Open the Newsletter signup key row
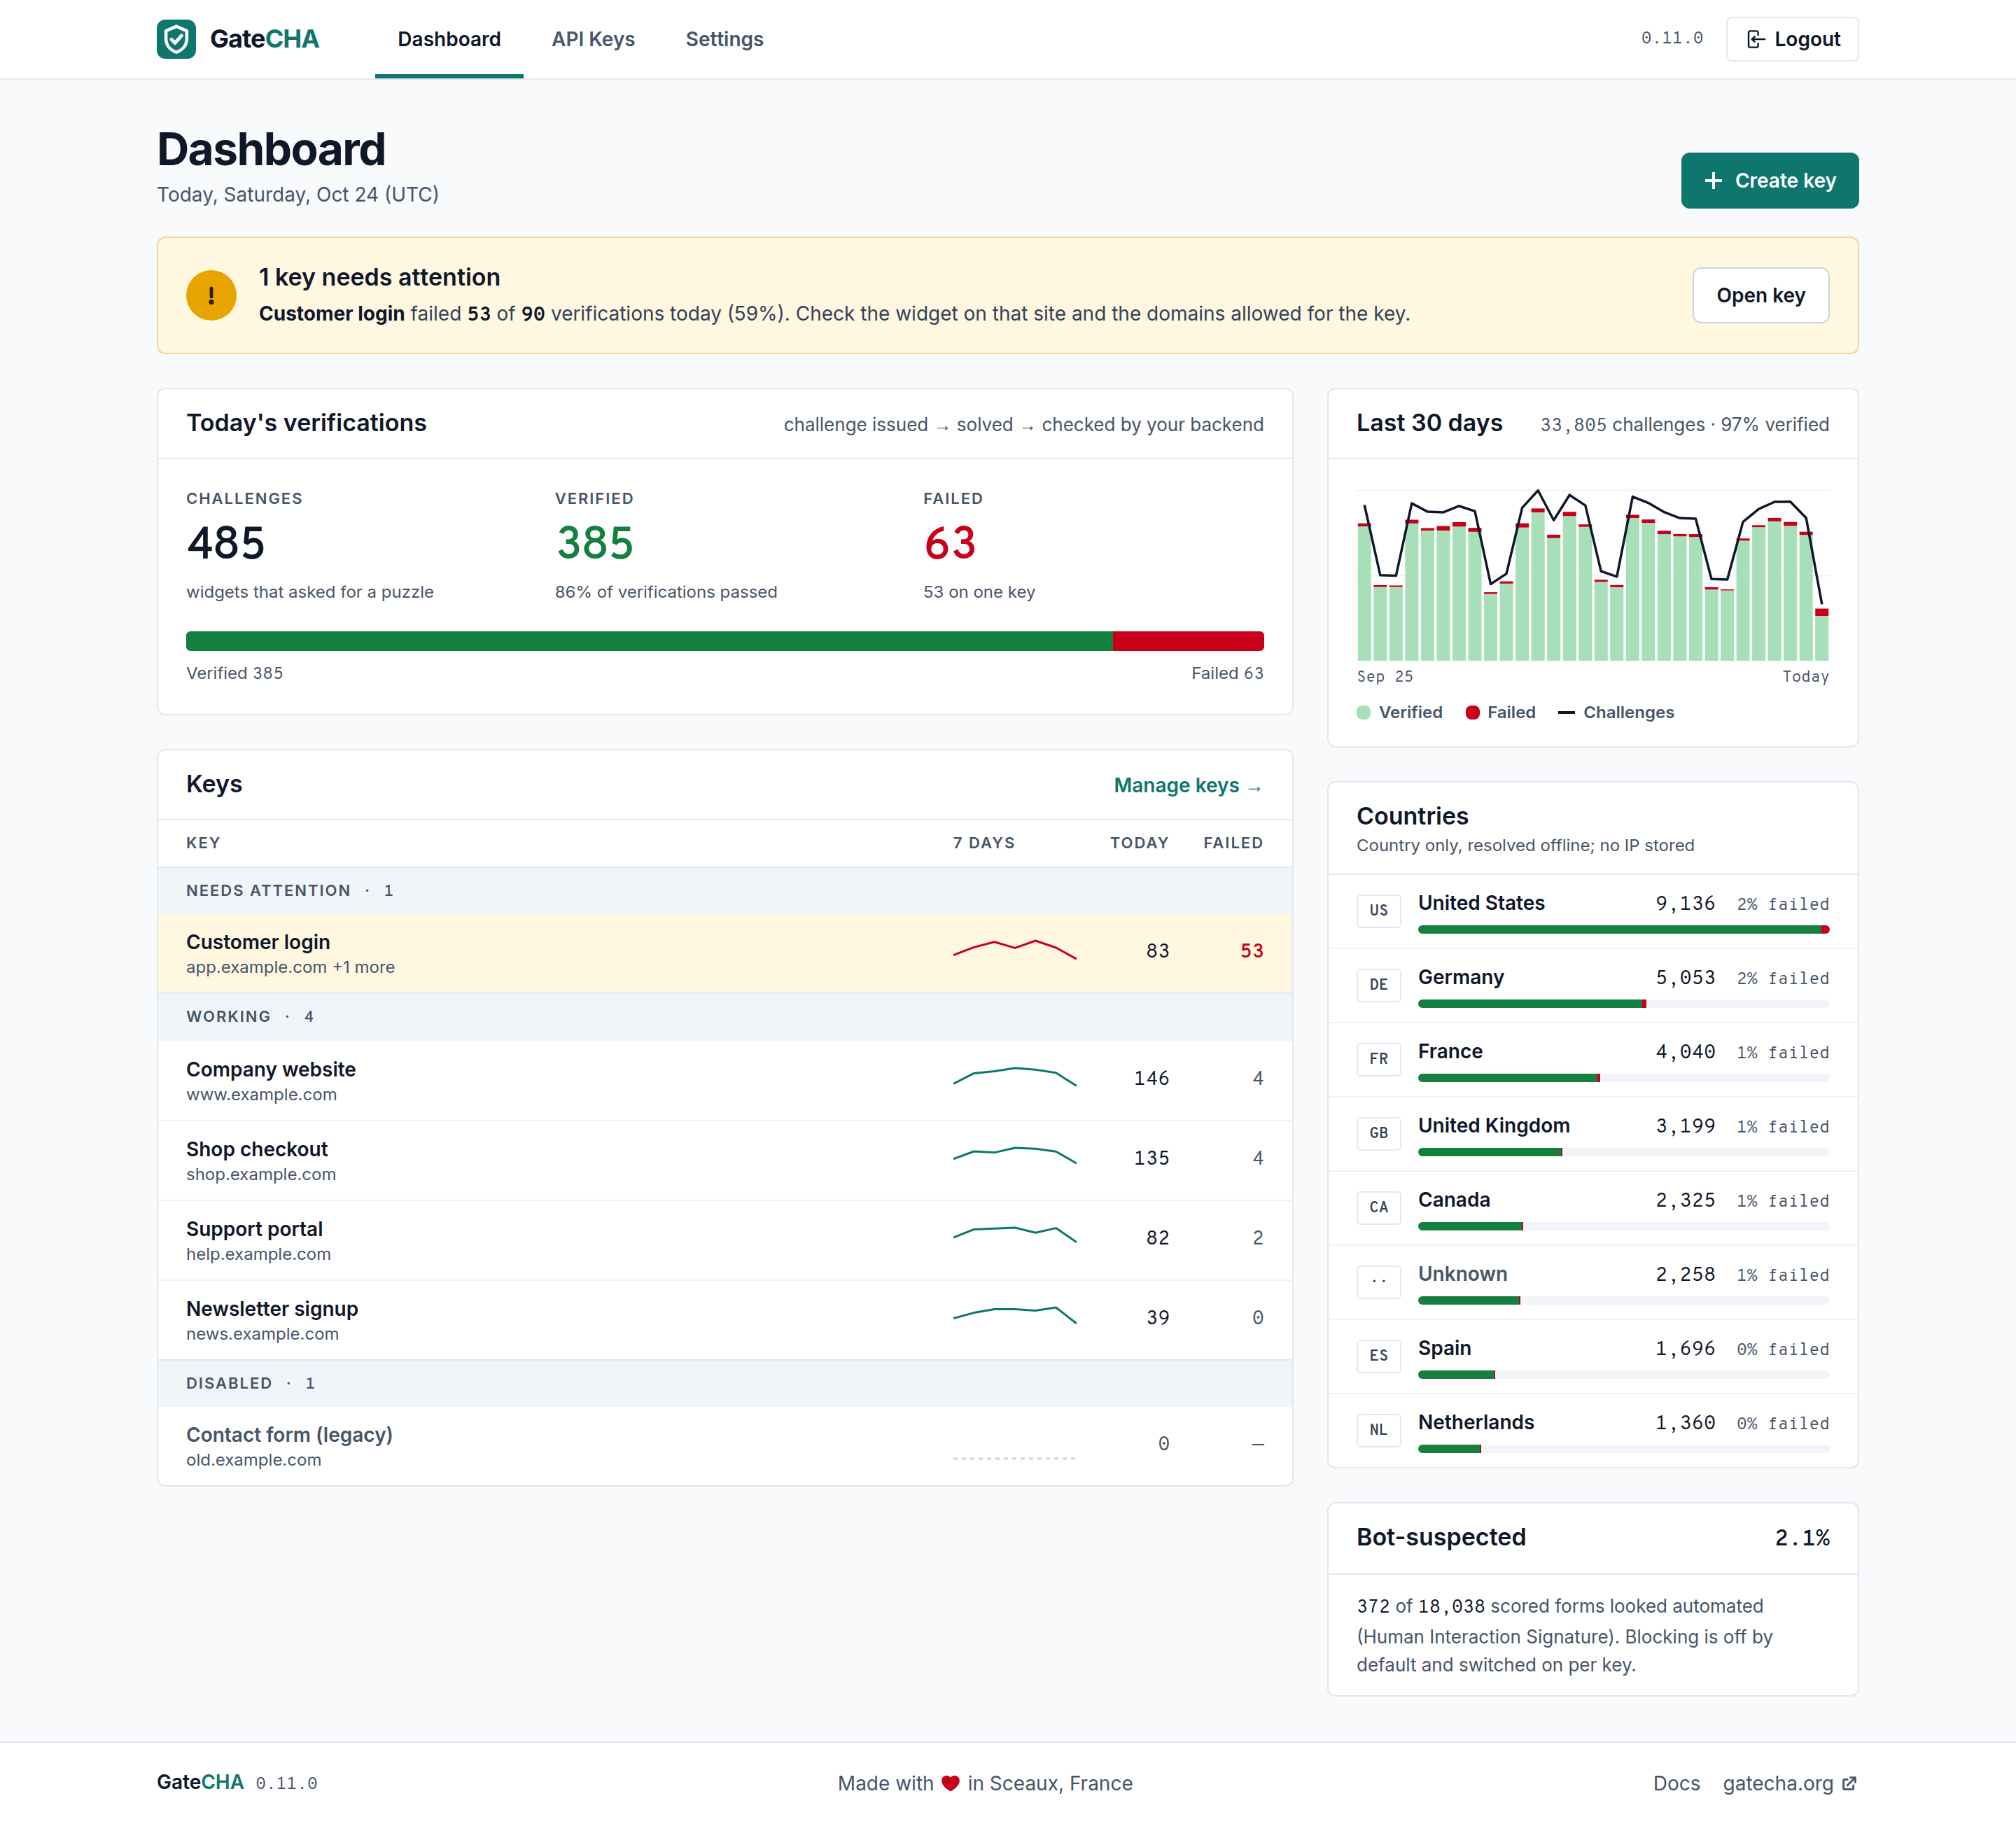This screenshot has width=2016, height=1824. [724, 1320]
